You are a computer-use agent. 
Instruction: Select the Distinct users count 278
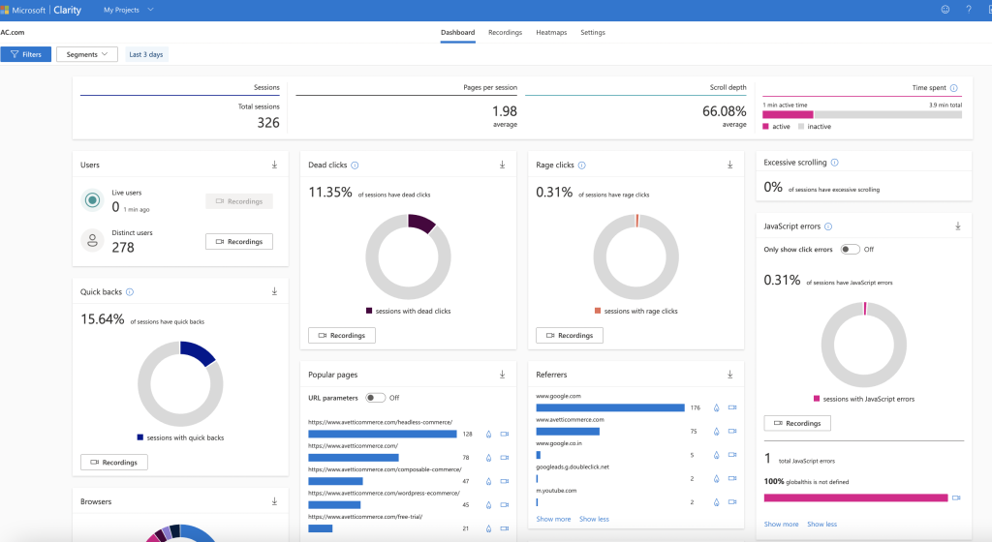tap(123, 248)
